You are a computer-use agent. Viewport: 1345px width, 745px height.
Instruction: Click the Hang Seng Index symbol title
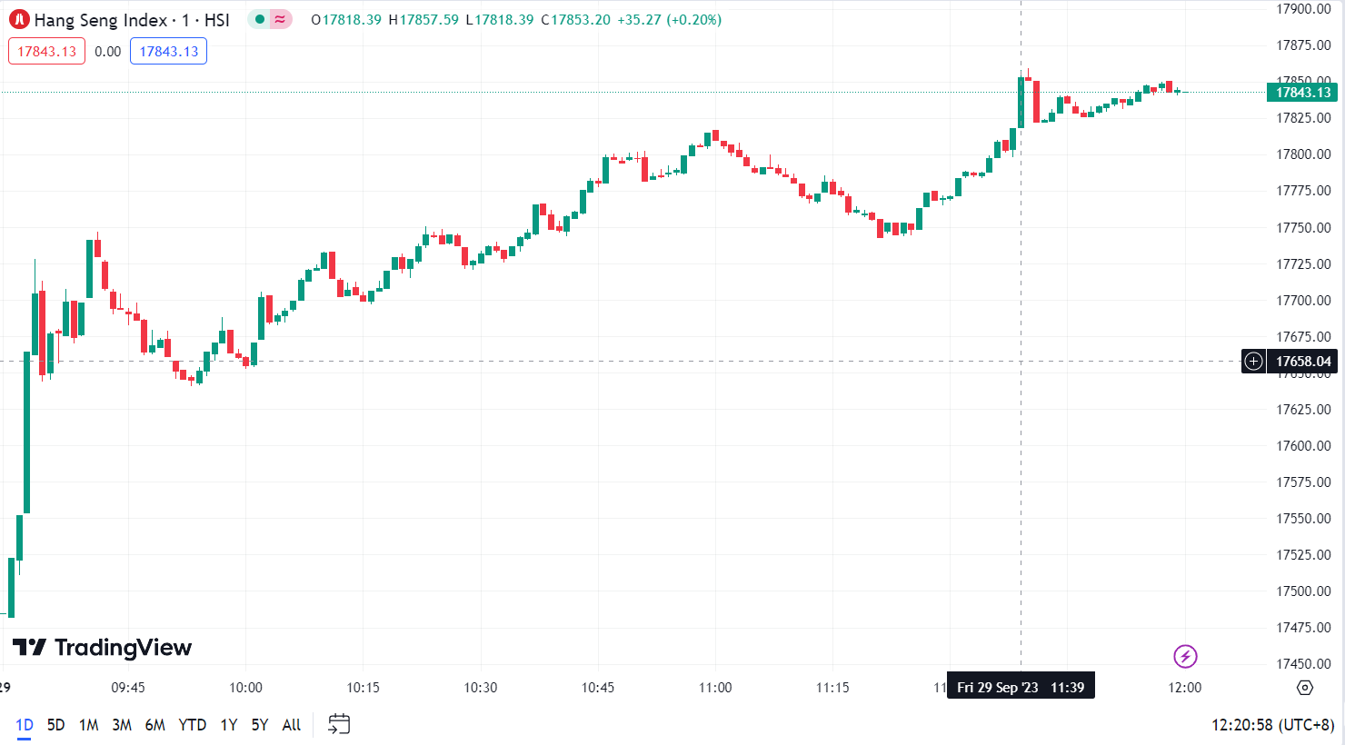(x=132, y=20)
